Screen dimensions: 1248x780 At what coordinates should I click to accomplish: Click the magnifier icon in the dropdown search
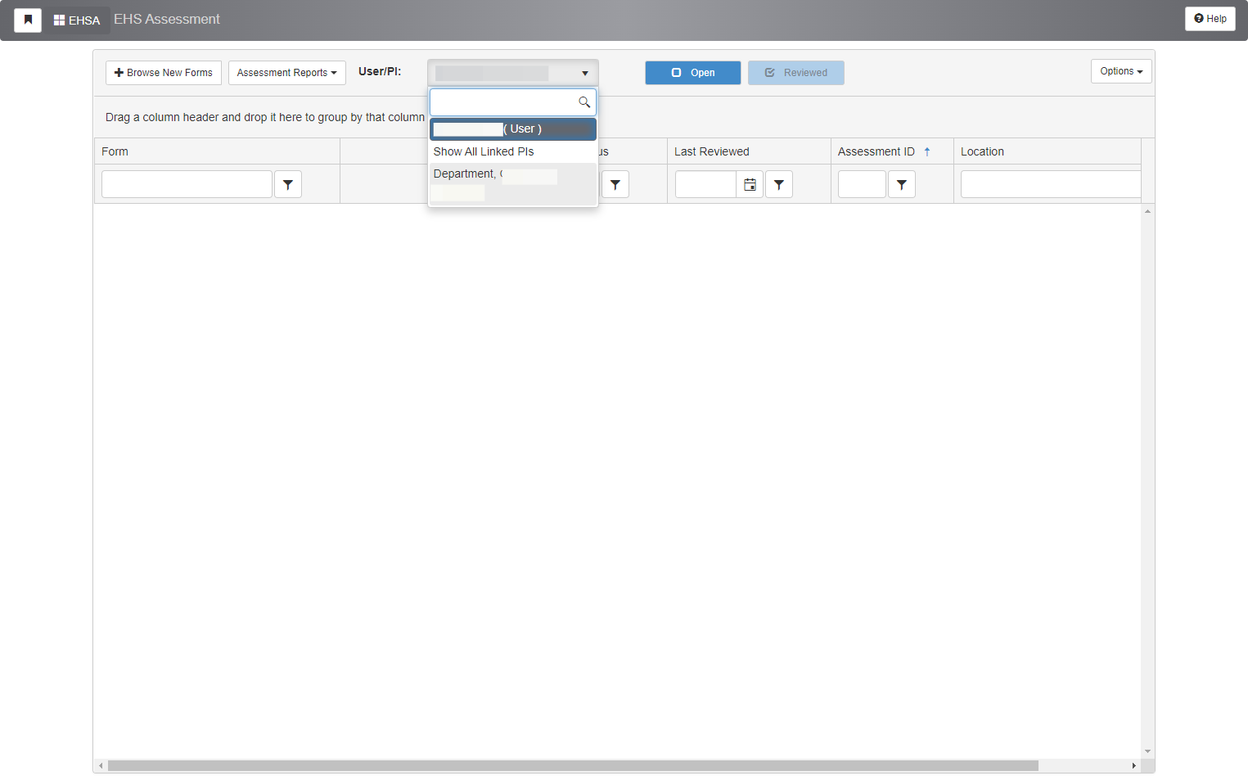coord(584,102)
